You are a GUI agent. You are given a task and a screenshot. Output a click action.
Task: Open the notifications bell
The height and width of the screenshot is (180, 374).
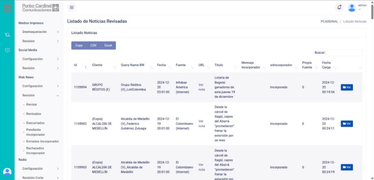click(x=339, y=8)
